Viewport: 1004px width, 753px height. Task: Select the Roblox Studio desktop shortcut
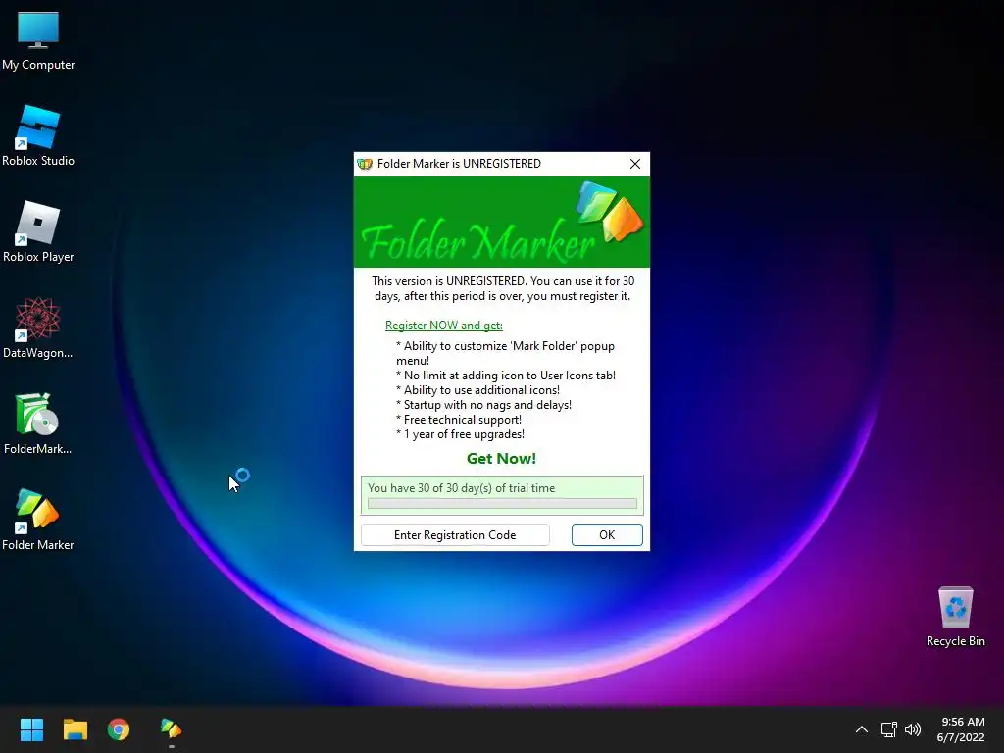tap(38, 135)
